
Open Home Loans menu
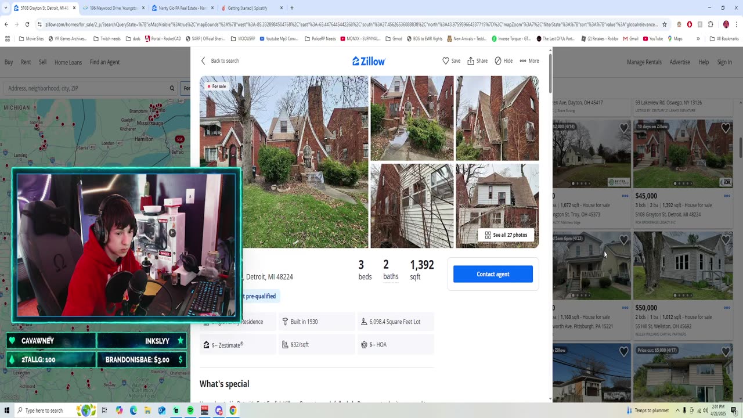coord(68,62)
